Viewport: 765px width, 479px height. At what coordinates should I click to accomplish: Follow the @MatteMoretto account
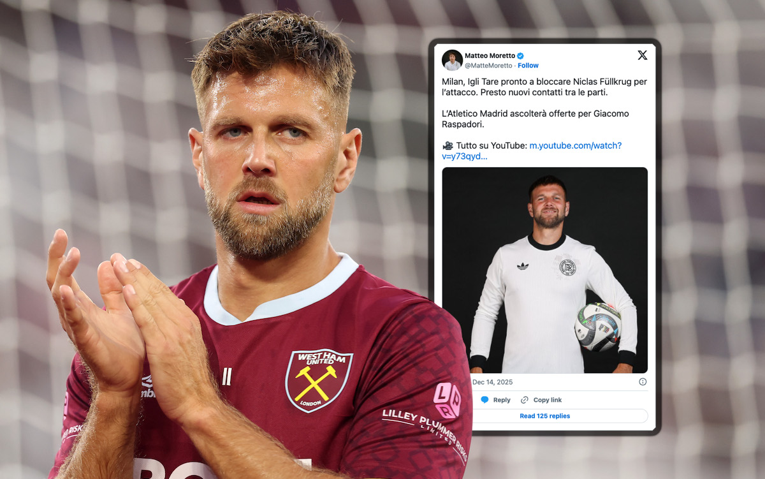point(528,66)
